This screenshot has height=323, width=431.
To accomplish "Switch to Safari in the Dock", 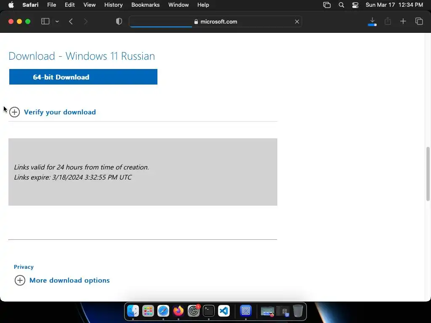I will tap(163, 311).
